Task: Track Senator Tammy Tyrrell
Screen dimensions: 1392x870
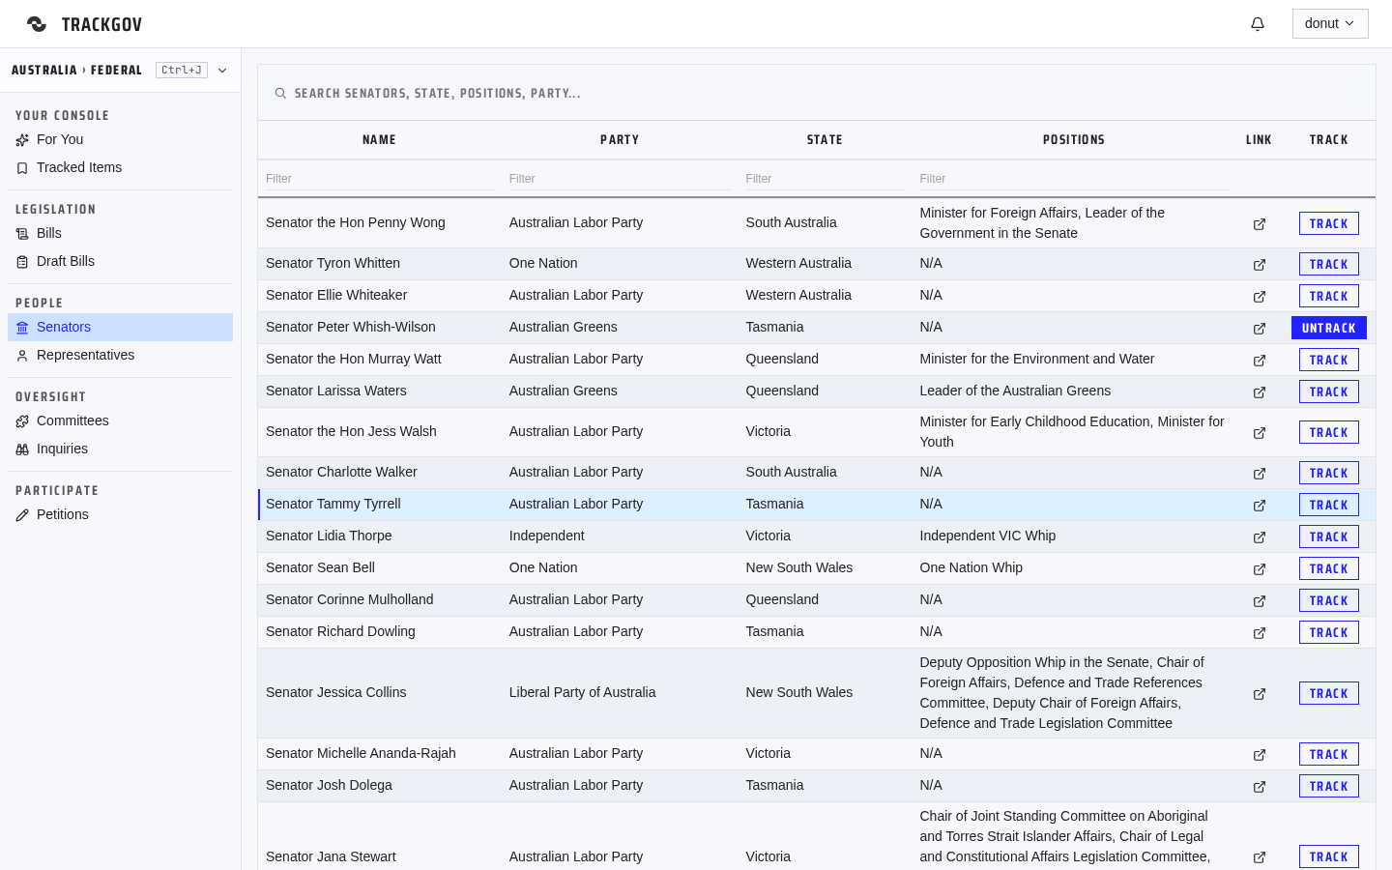Action: click(x=1329, y=505)
